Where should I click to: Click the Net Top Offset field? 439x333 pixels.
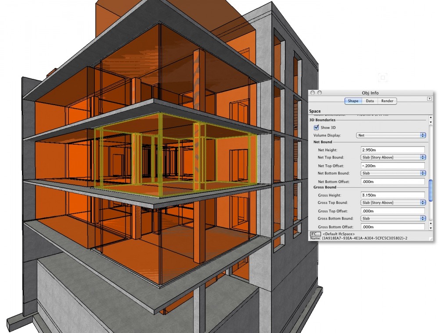tap(393, 166)
